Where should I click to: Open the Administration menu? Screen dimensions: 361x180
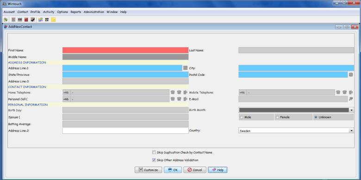(x=93, y=12)
